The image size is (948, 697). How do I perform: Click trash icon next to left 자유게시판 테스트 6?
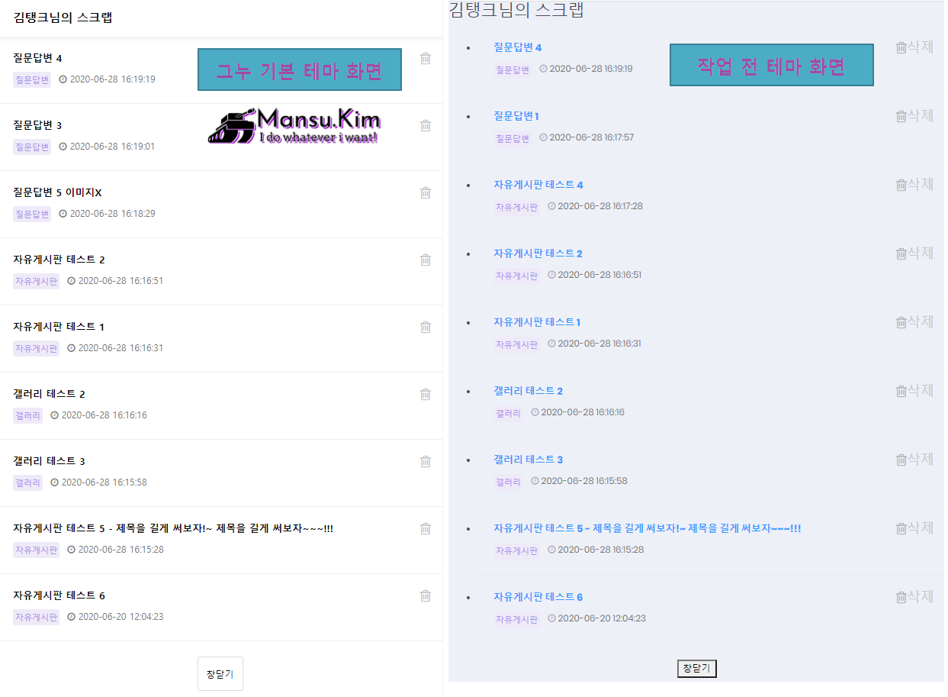click(x=426, y=596)
